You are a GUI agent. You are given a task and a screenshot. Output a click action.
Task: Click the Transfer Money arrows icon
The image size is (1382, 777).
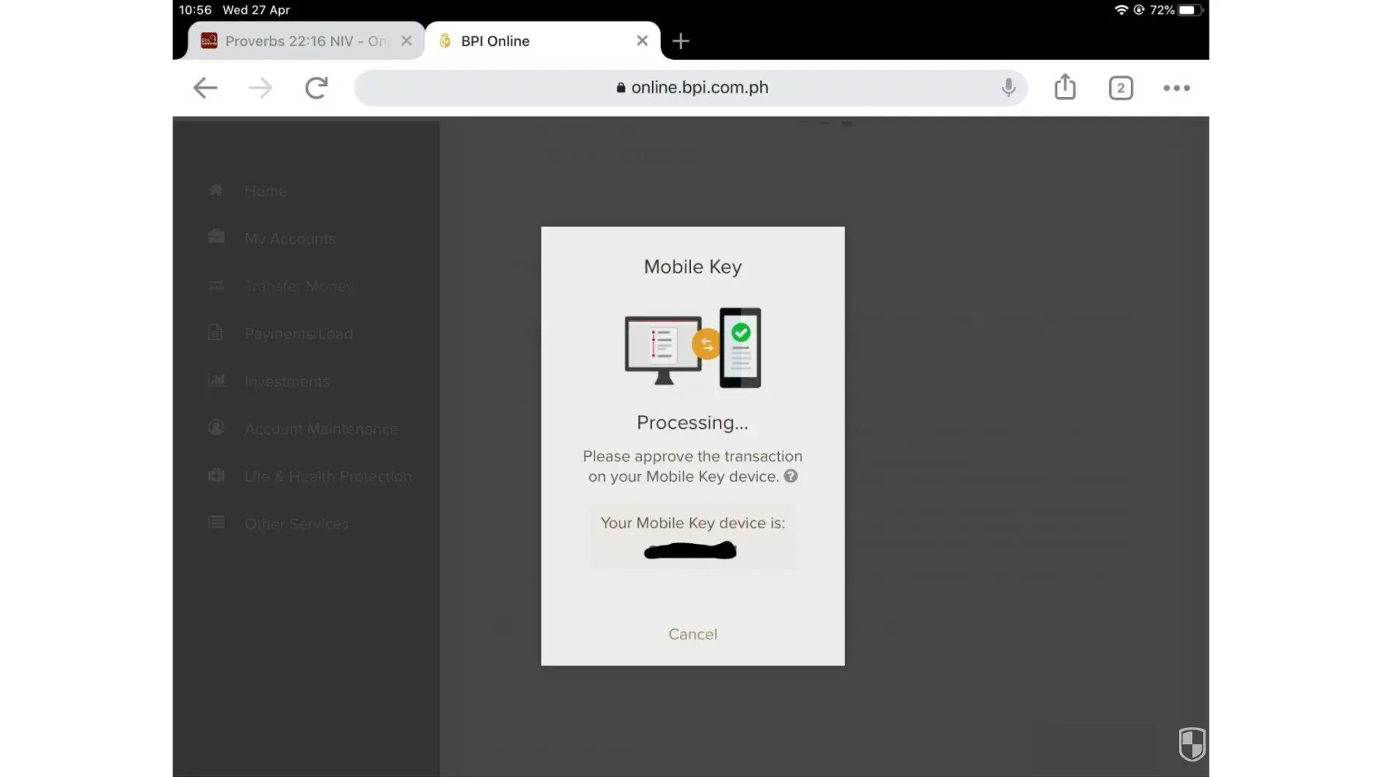pyautogui.click(x=216, y=285)
